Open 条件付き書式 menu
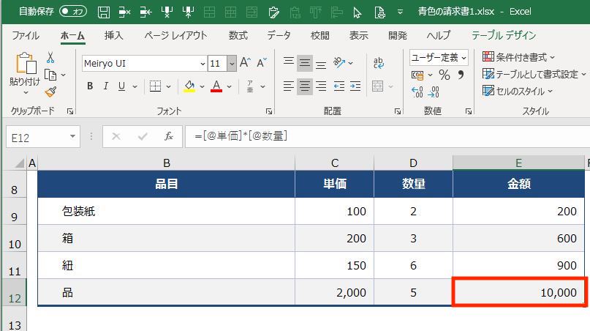Viewport: 590px width, 331px height. click(518, 57)
